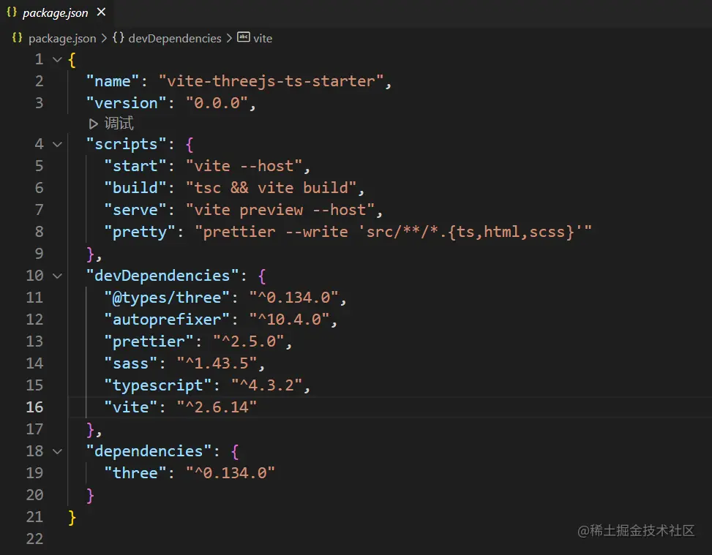
Task: Open the vite breadcrumb item
Action: click(263, 39)
